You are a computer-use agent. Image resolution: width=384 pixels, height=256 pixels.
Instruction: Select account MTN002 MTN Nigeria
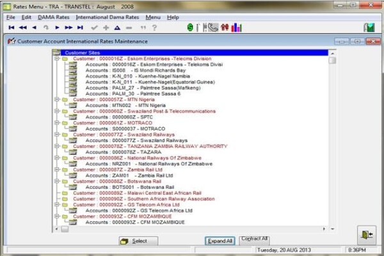click(125, 106)
